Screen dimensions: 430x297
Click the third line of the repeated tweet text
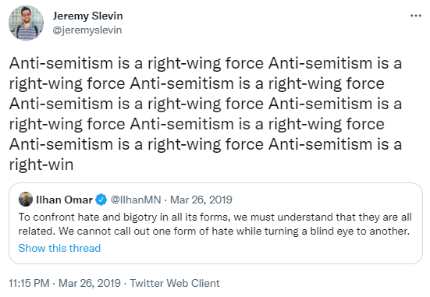pyautogui.click(x=205, y=104)
